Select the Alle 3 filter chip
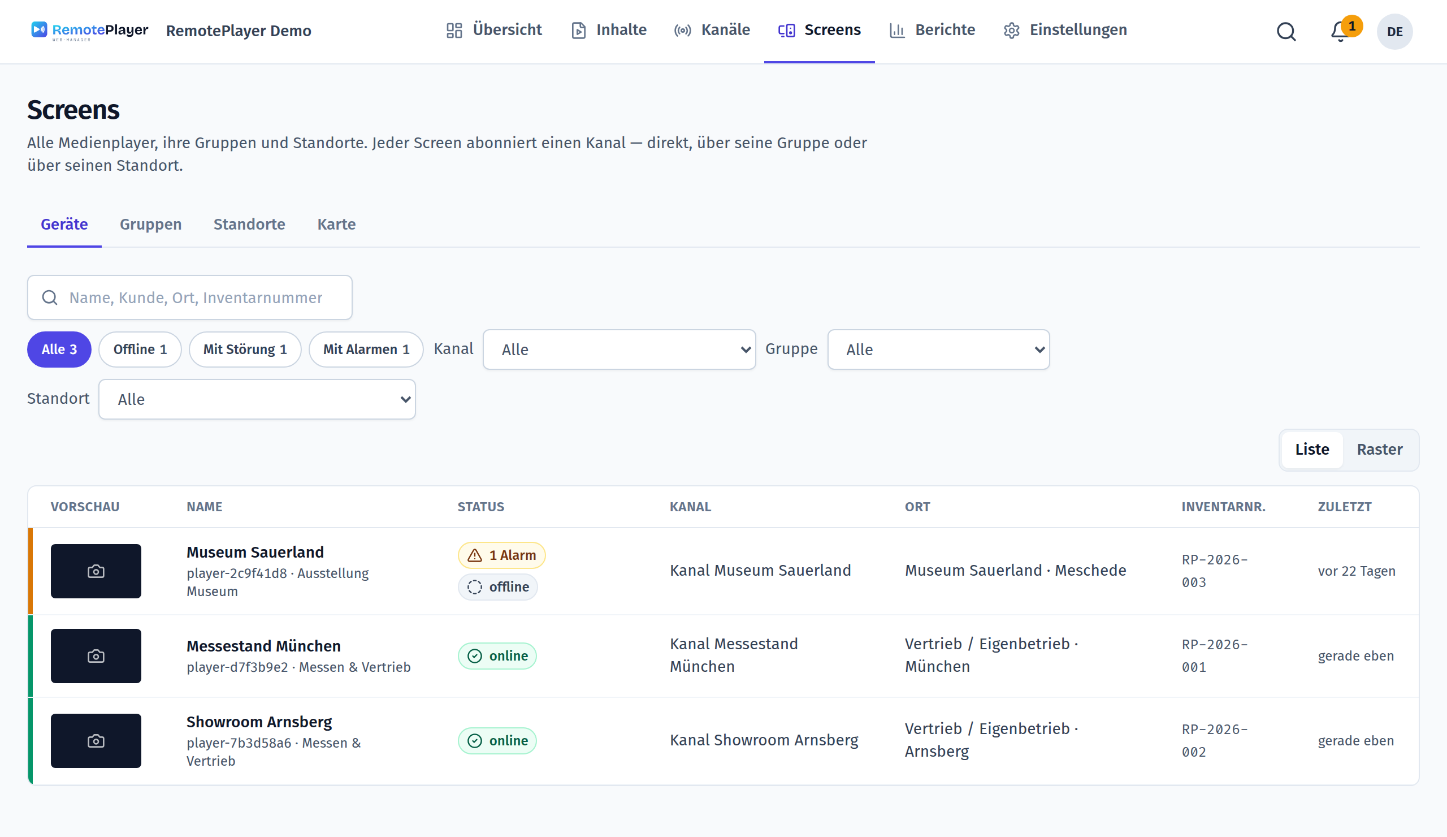Screen dimensions: 1447x837 coord(59,350)
